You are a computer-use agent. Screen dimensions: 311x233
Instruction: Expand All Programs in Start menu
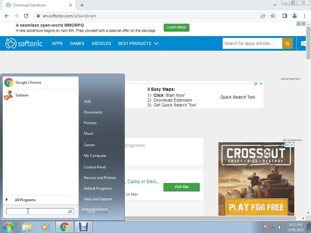(x=40, y=200)
